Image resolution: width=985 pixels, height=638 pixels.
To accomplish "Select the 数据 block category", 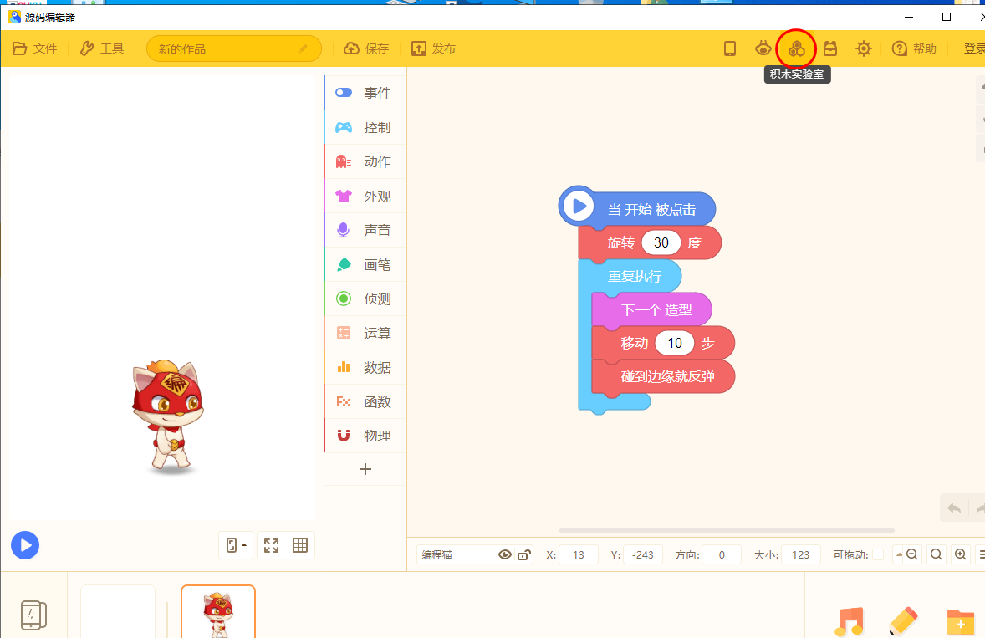I will (365, 367).
